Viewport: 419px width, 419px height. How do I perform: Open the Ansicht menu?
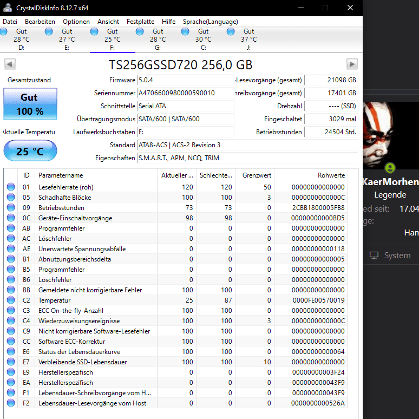pyautogui.click(x=108, y=22)
